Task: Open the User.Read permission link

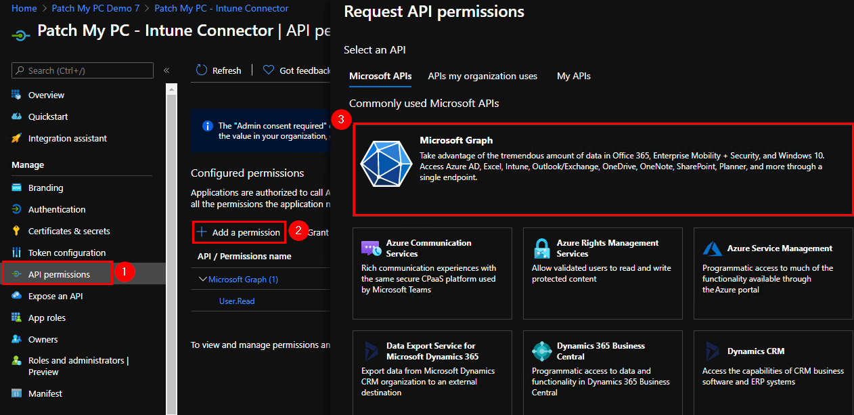Action: [237, 301]
